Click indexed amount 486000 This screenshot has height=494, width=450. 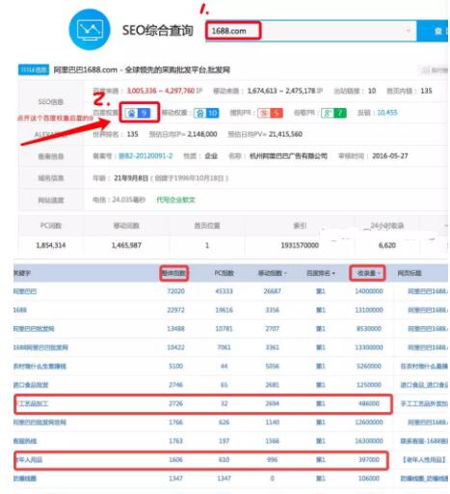coord(369,403)
